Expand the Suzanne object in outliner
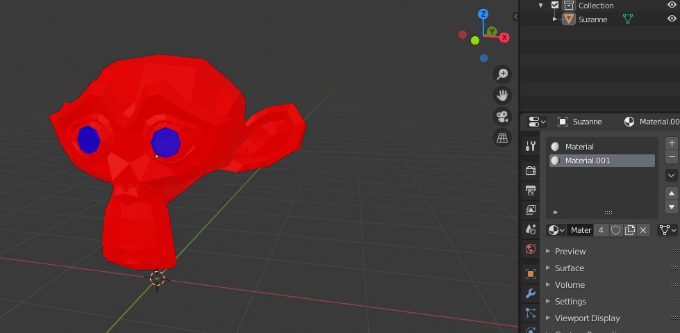The width and height of the screenshot is (680, 333). point(555,19)
